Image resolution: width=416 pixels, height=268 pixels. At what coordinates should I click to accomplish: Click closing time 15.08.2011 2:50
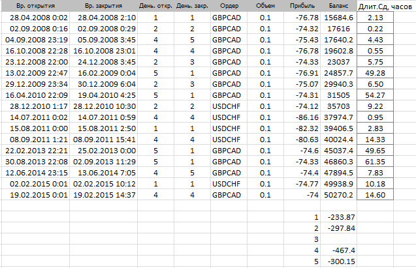(103, 128)
